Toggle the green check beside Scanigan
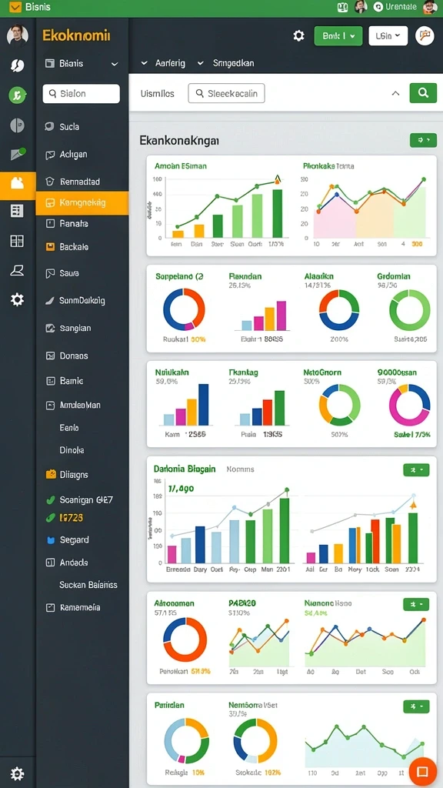Screen dimensions: 443x788 (x=50, y=500)
